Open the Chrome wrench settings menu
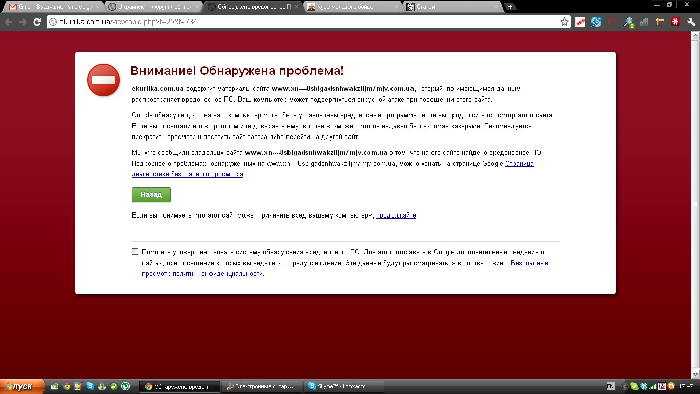700x394 pixels. click(691, 22)
